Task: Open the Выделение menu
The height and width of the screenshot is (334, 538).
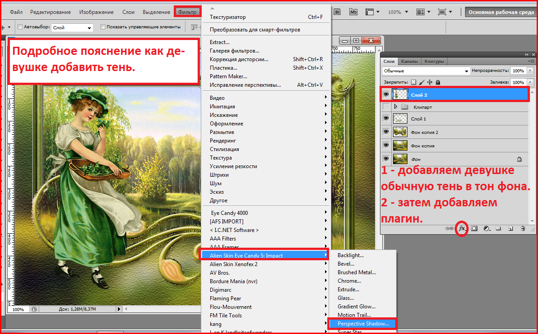Action: [157, 12]
